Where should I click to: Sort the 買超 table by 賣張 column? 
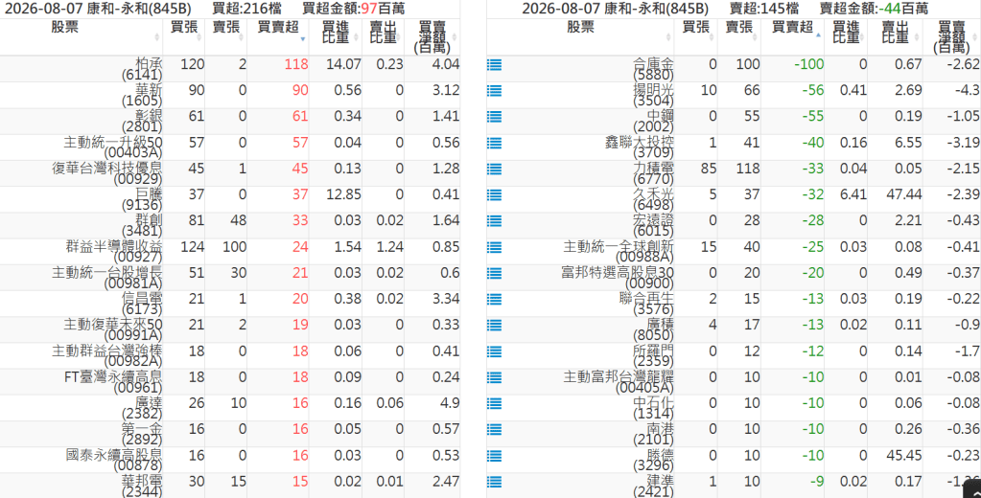(x=226, y=36)
